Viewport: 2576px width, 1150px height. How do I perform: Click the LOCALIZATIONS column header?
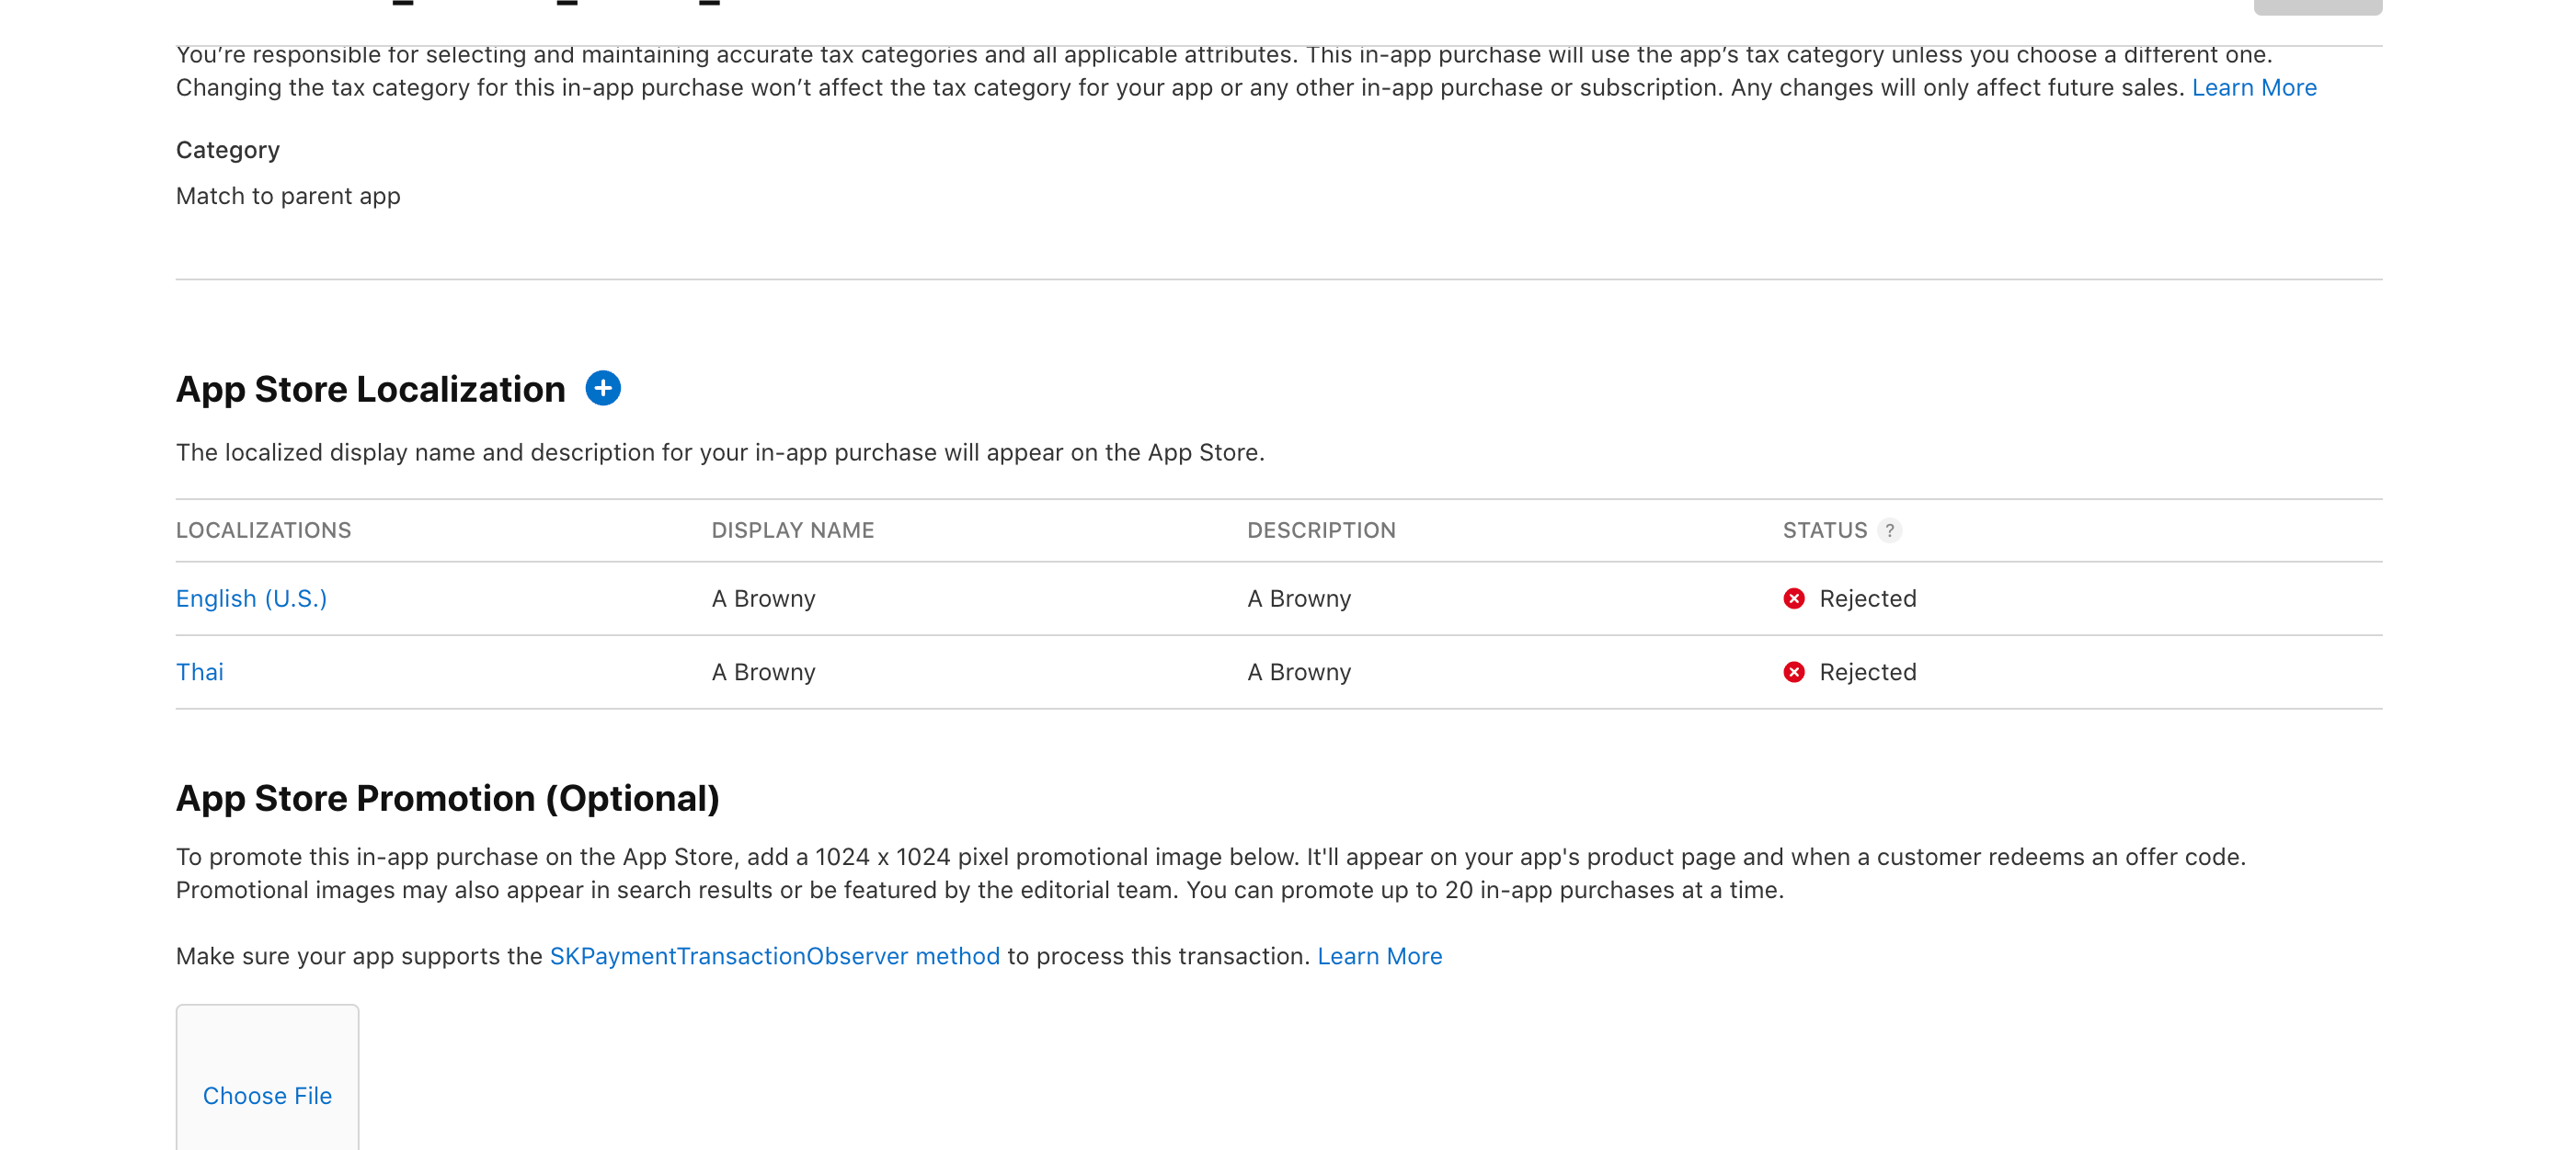click(263, 530)
